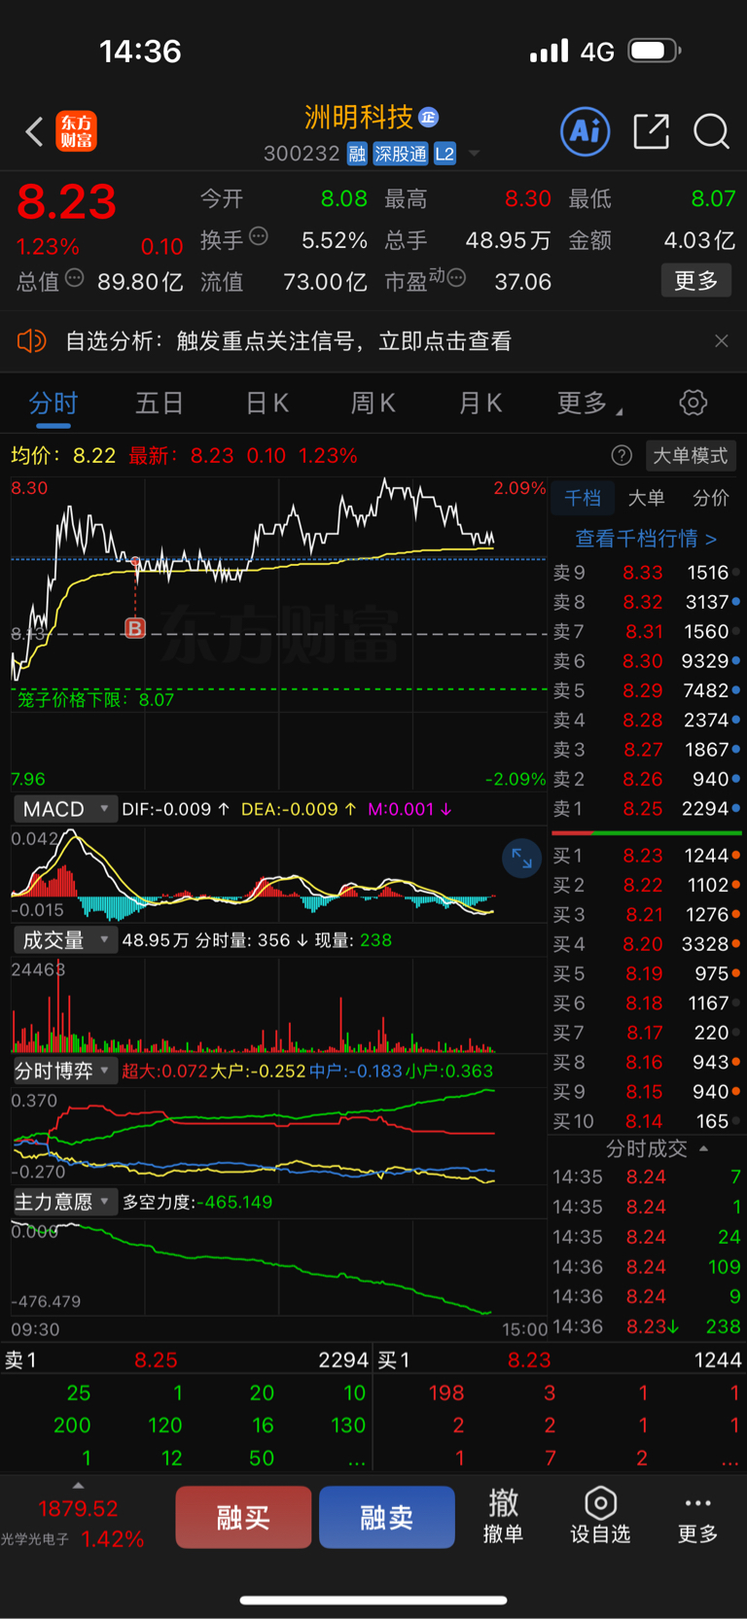Screen dimensions: 747x1619
Task: Select the 买4 row at 8.20
Action: (647, 944)
